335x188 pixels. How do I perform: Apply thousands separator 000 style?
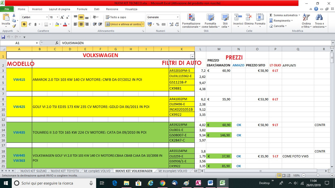point(164,24)
